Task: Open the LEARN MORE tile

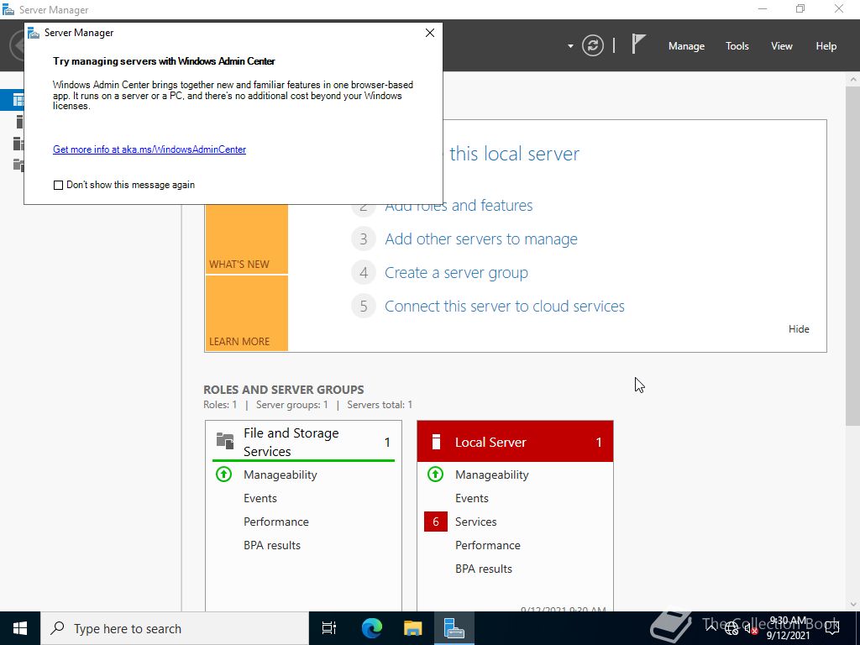Action: click(x=246, y=313)
